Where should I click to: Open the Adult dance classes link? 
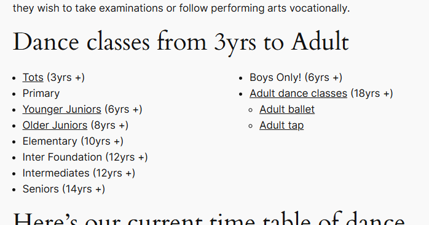point(298,93)
